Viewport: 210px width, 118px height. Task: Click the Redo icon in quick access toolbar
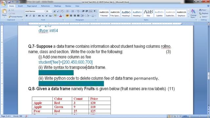[17, 2]
